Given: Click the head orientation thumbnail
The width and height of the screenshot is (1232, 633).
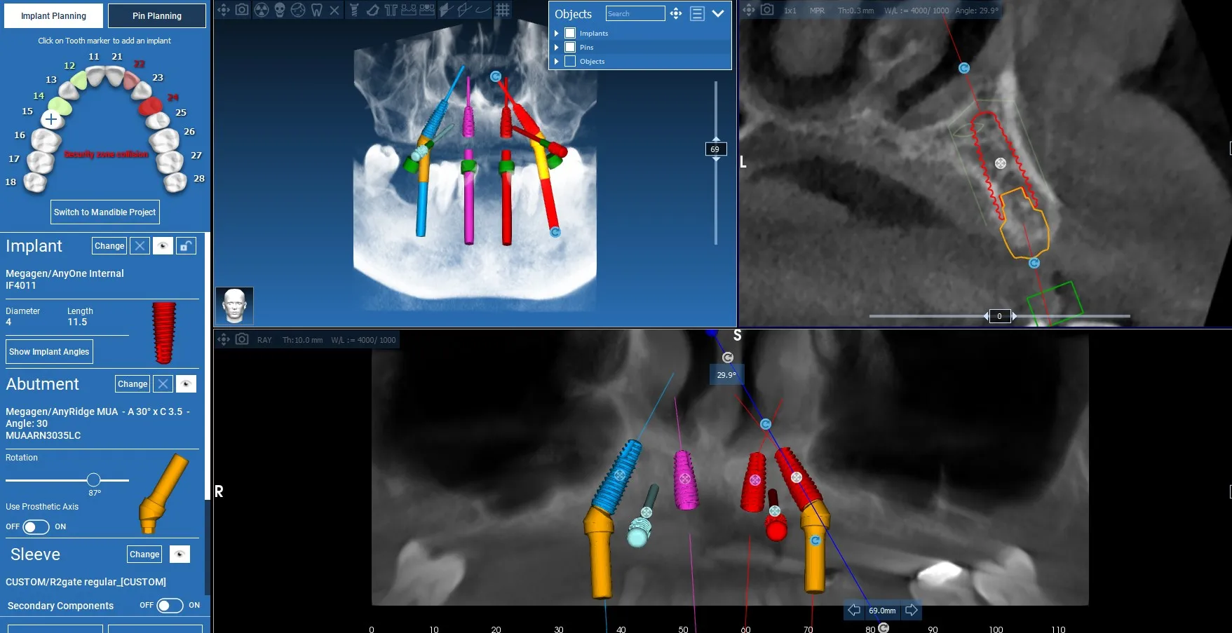Looking at the screenshot, I should (x=234, y=306).
